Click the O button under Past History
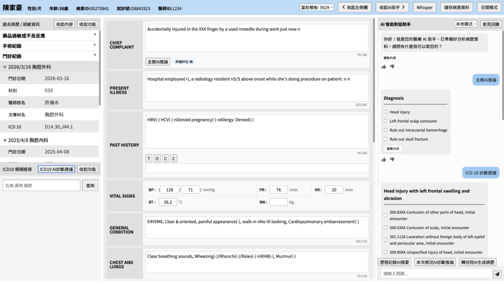 pos(157,158)
